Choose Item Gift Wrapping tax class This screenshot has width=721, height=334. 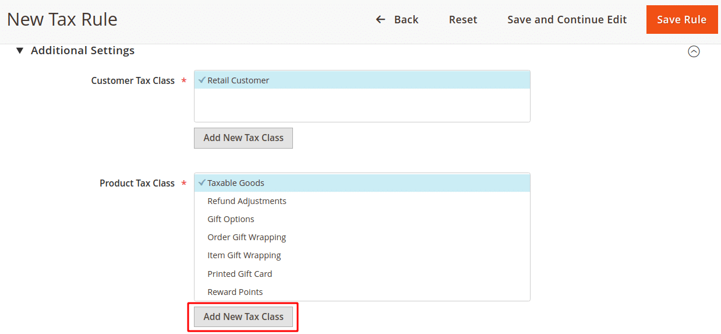(x=244, y=255)
